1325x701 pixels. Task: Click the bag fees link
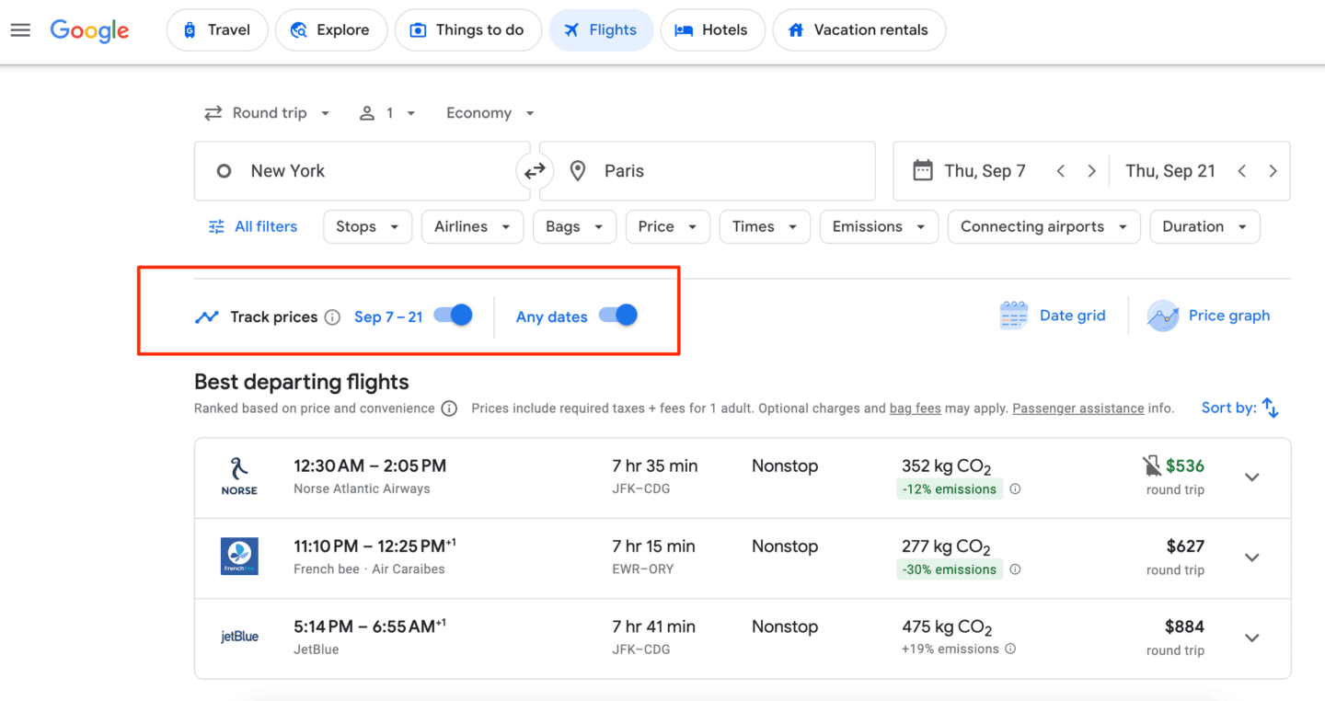[x=915, y=408]
